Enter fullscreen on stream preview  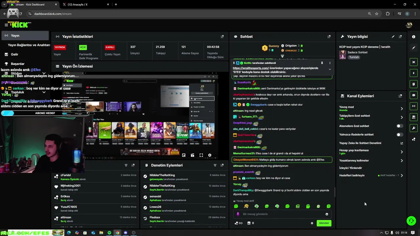coord(201,155)
